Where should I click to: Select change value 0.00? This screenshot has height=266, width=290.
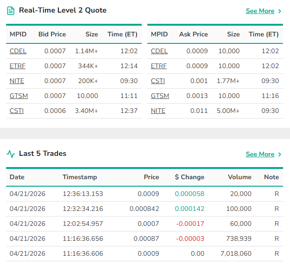coord(197,253)
